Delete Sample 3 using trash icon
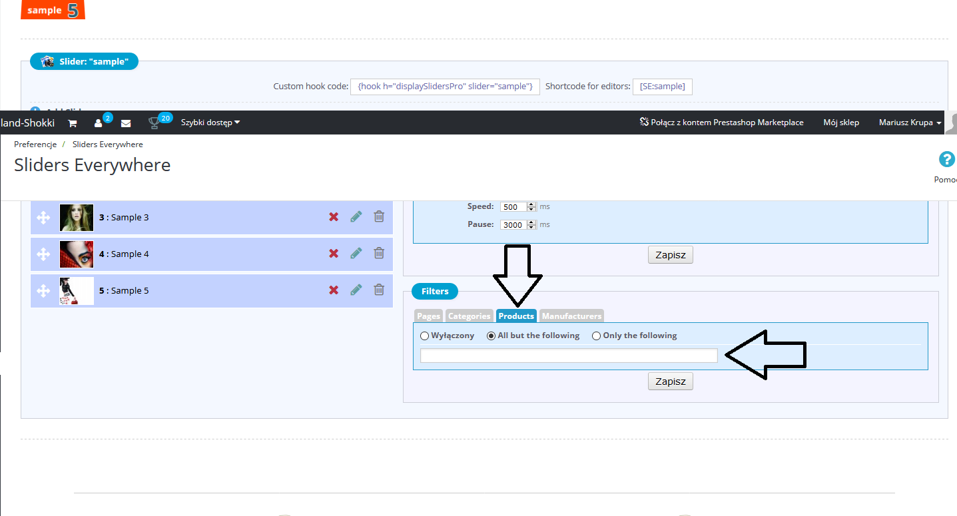This screenshot has width=957, height=516. pos(379,216)
